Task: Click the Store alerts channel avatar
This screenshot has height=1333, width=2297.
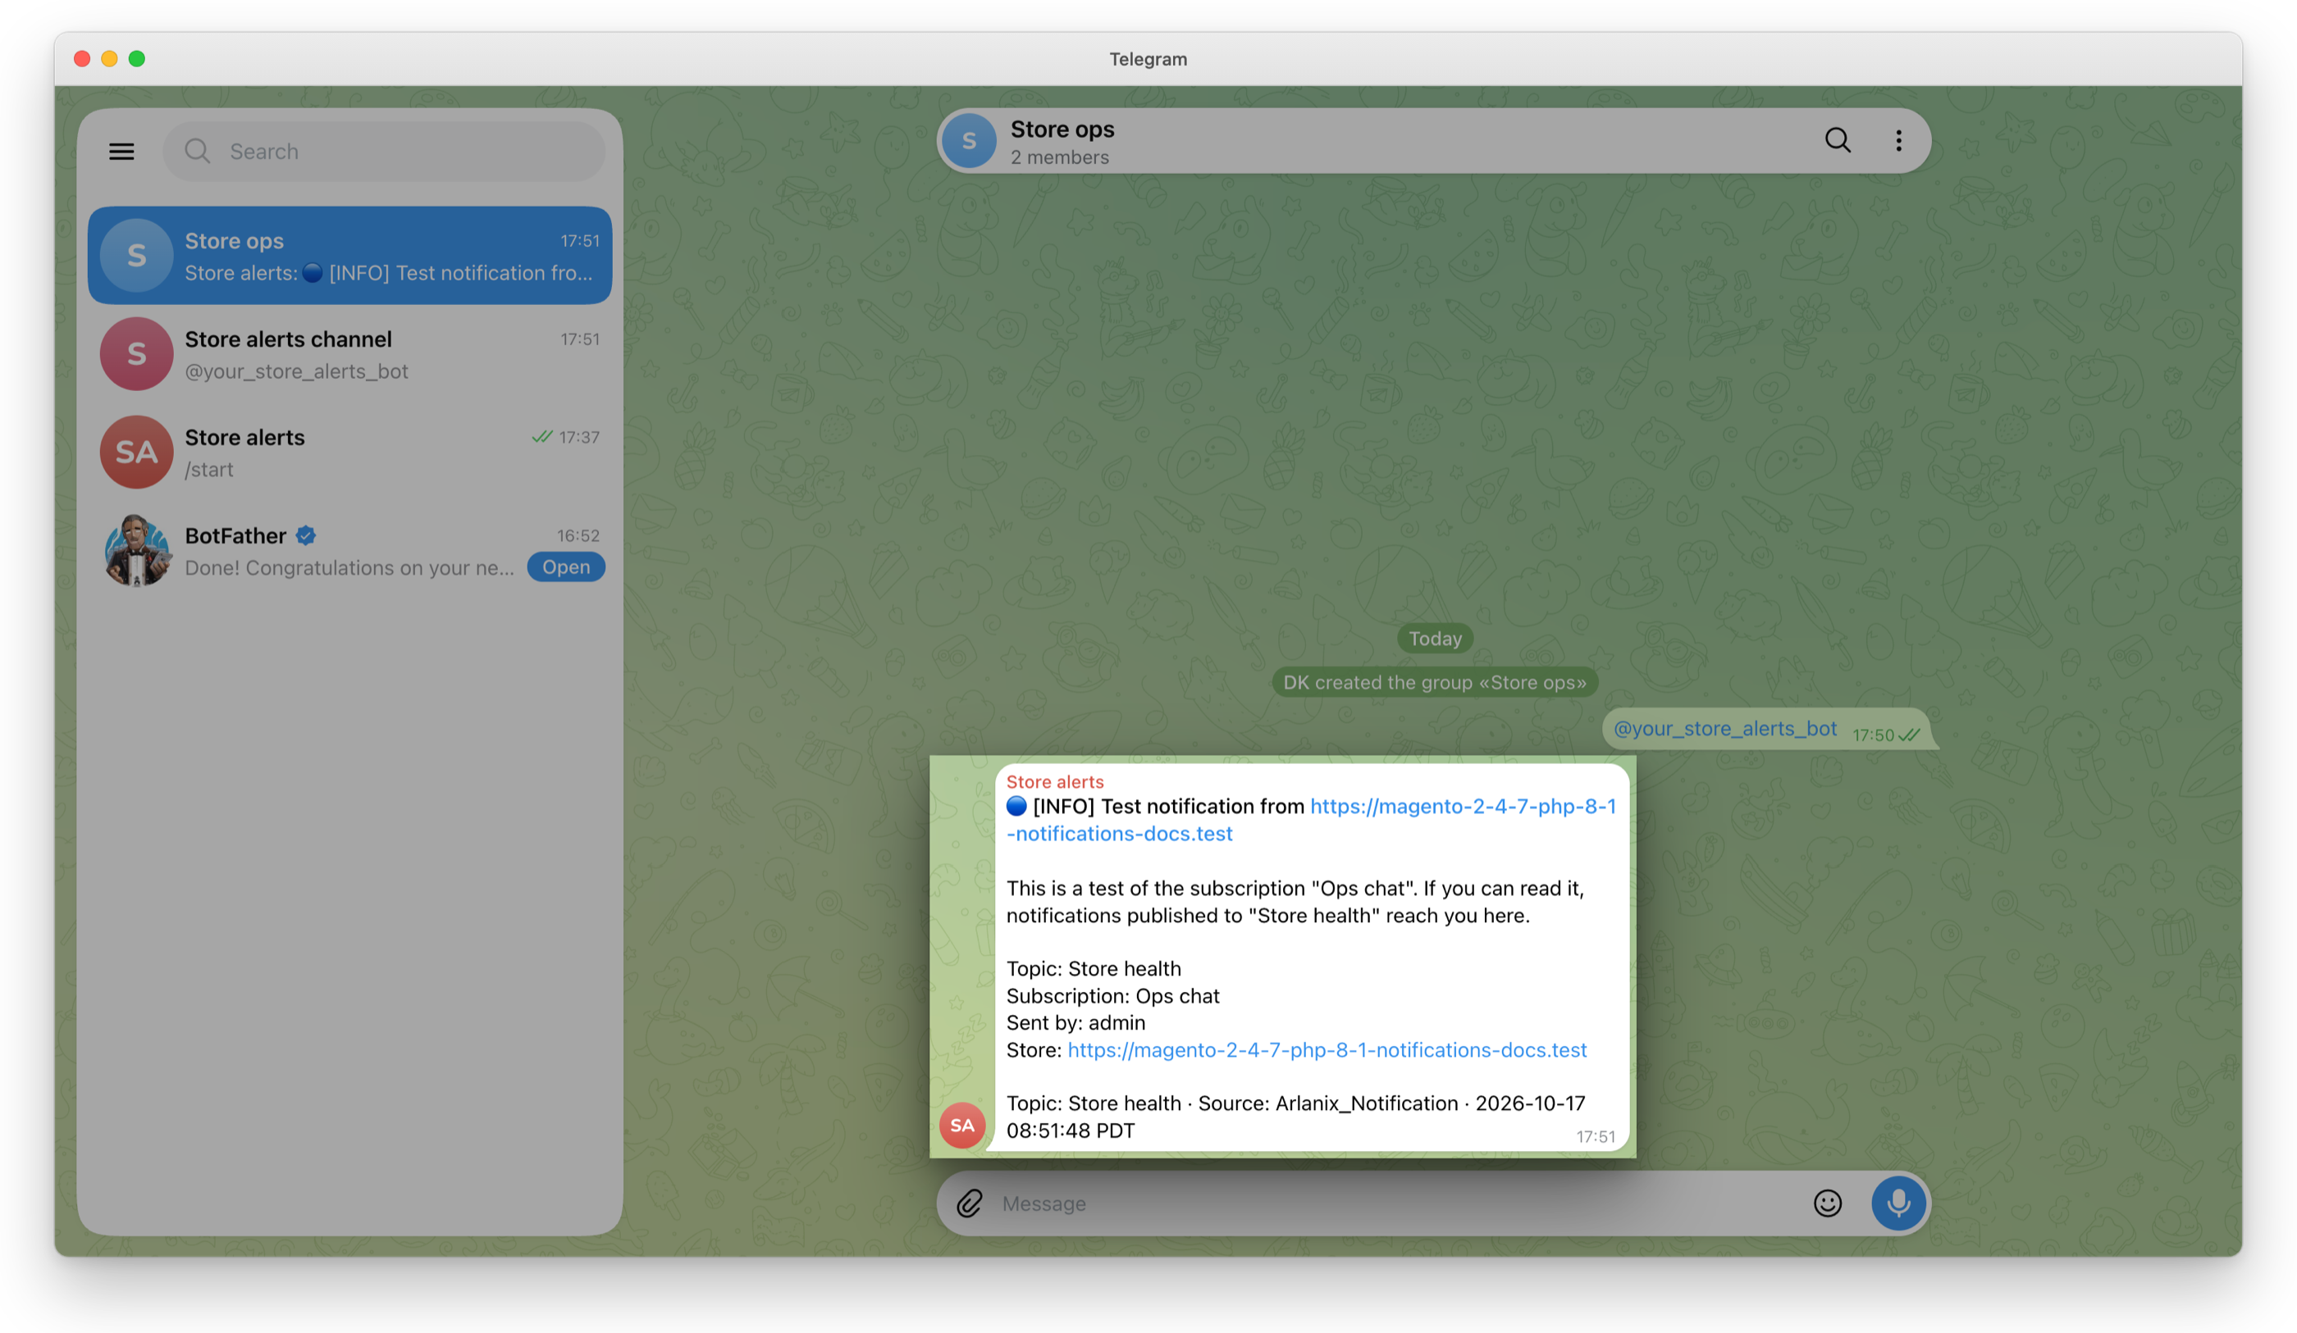Action: [137, 353]
